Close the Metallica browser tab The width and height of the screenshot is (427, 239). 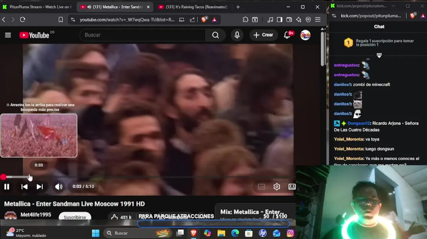click(x=148, y=7)
